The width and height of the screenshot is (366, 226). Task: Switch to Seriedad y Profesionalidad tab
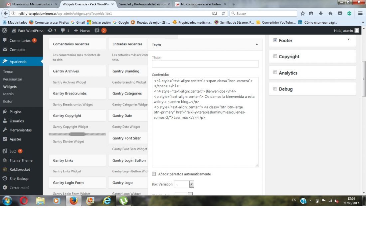pos(144,4)
